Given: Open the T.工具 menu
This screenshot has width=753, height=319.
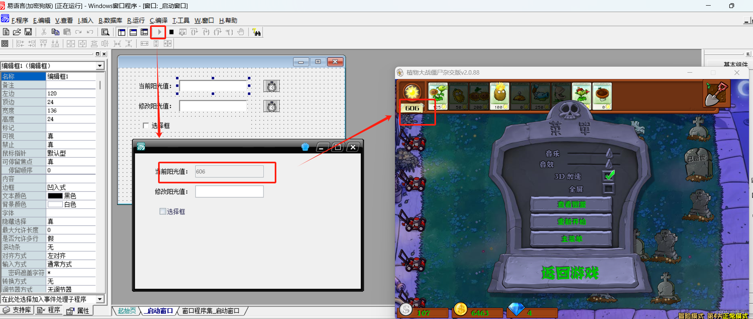Looking at the screenshot, I should [x=181, y=20].
